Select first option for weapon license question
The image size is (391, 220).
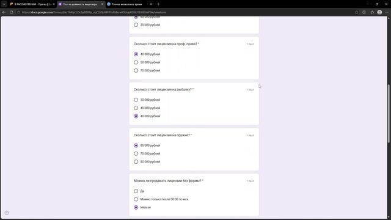[x=136, y=145]
